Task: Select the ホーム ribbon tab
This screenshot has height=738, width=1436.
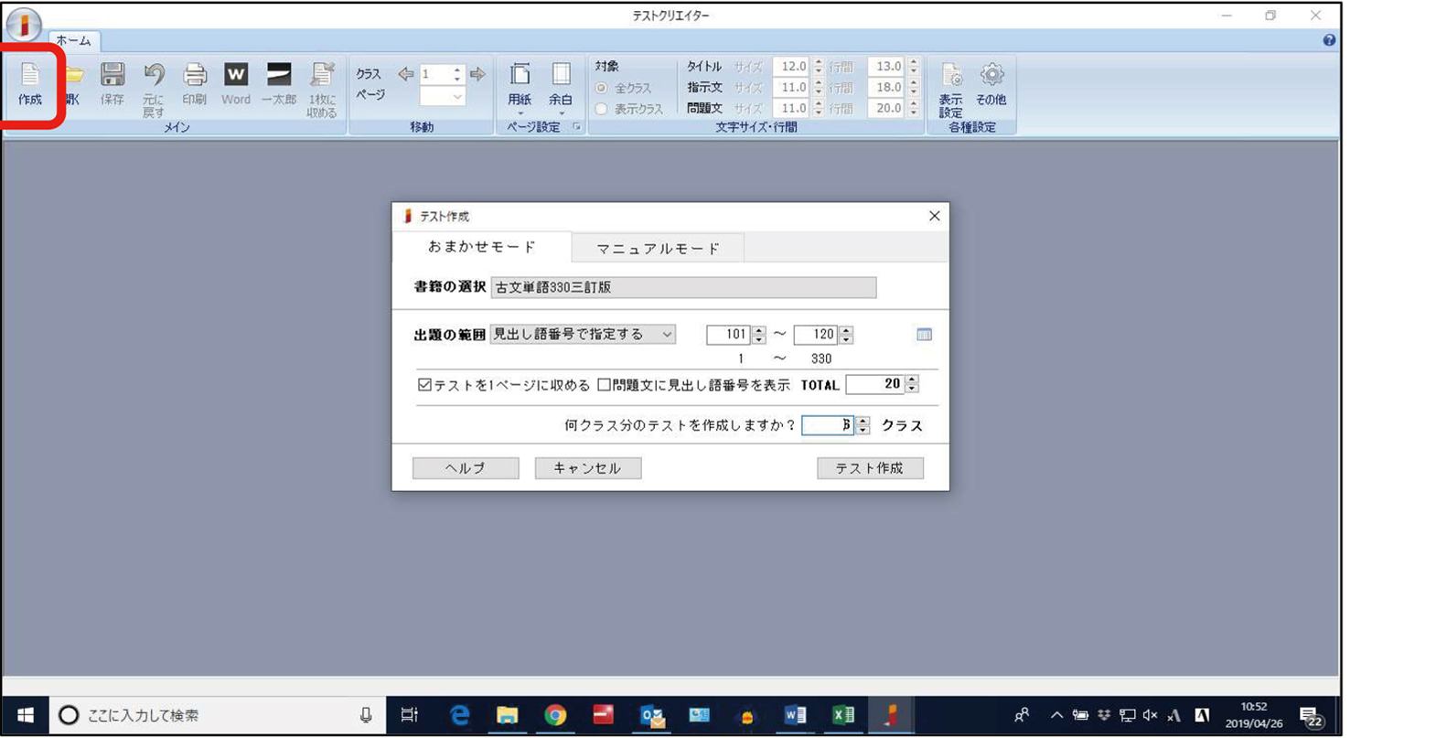Action: coord(73,40)
